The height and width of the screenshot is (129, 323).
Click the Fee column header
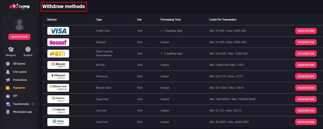coord(139,20)
